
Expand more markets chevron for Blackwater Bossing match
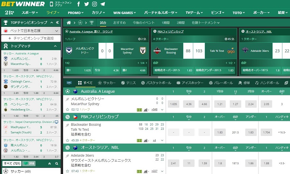[162, 141]
